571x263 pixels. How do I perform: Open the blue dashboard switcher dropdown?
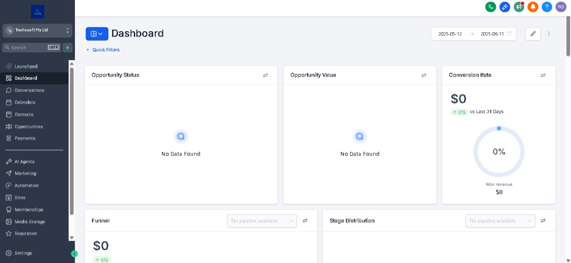point(97,34)
